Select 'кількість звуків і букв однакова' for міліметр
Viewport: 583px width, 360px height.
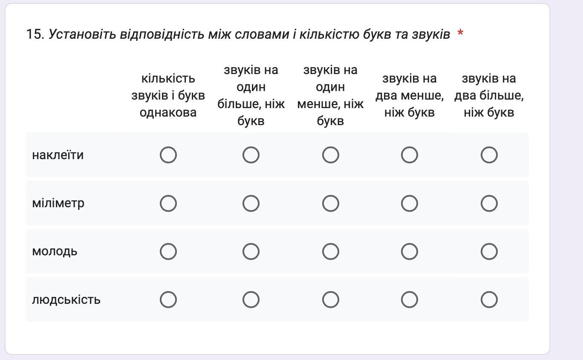(x=168, y=203)
